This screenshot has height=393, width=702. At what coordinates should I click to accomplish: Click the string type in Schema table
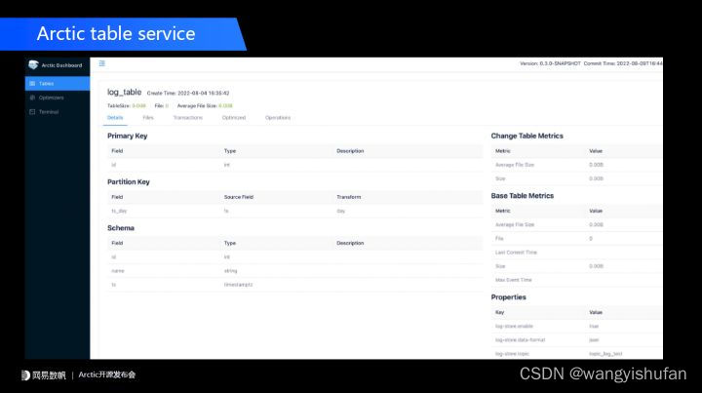click(x=230, y=271)
